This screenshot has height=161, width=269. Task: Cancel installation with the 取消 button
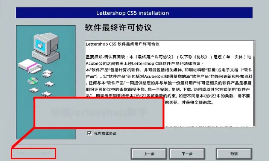(234, 154)
